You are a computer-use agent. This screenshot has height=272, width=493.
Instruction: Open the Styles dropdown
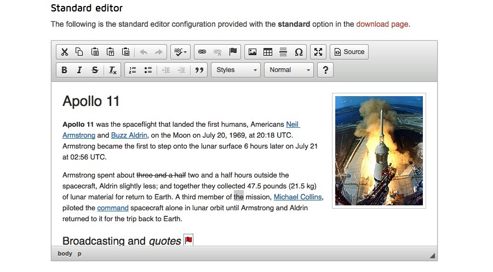(x=236, y=70)
